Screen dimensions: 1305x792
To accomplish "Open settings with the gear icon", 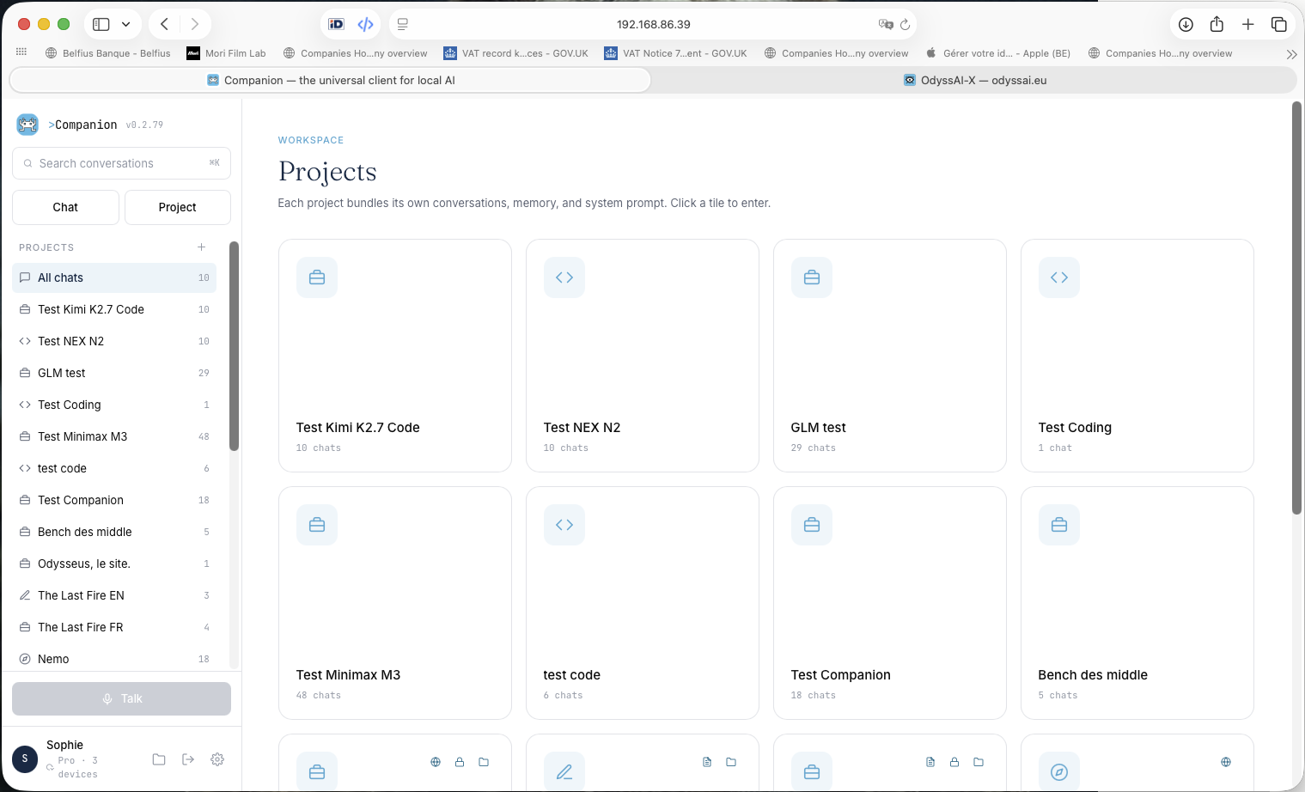I will coord(217,759).
